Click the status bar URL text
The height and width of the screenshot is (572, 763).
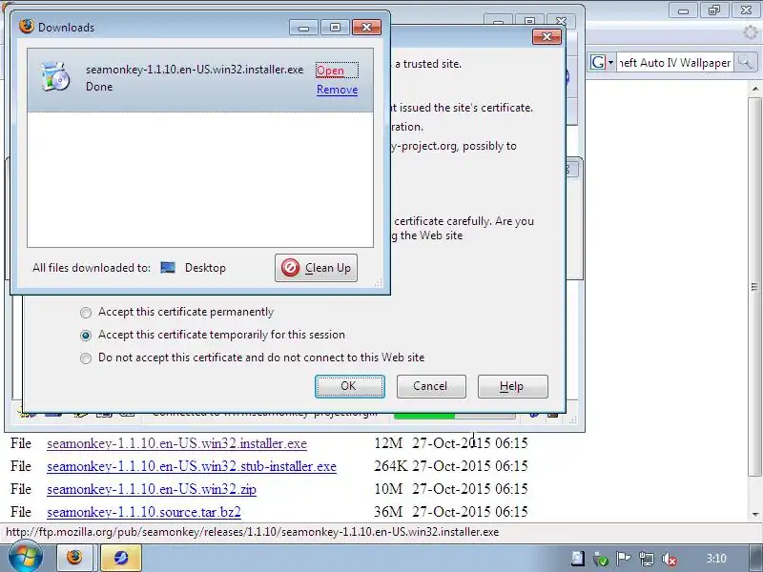point(252,532)
